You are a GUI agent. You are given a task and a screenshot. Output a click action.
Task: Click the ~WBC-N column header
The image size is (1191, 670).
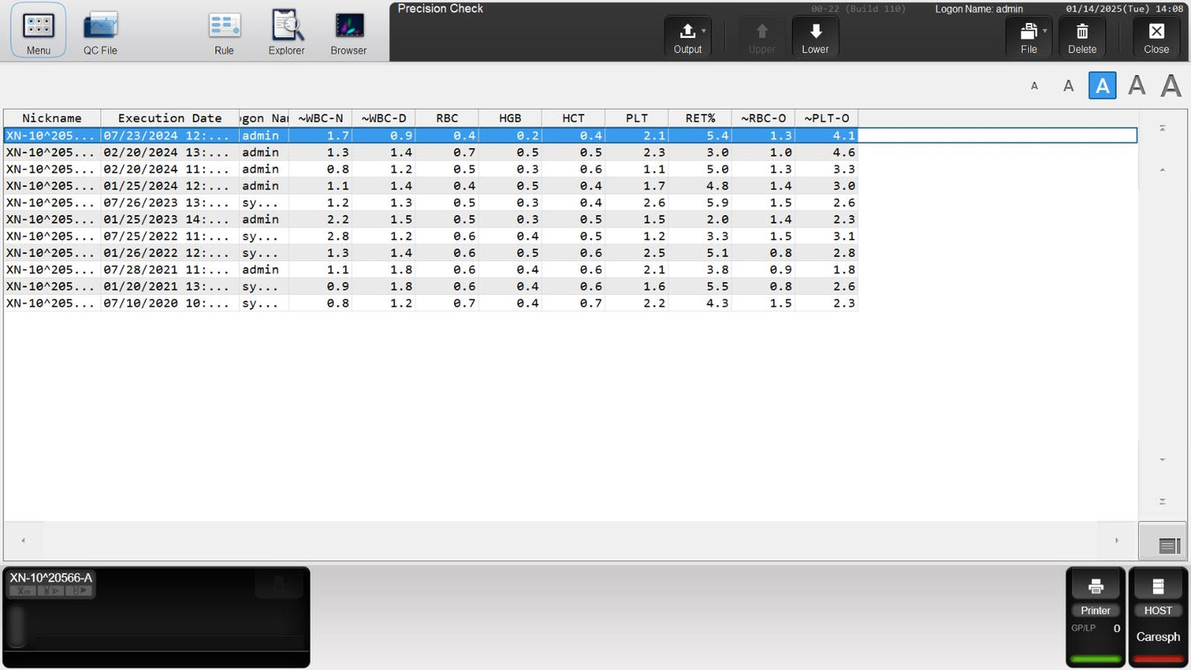pos(321,119)
